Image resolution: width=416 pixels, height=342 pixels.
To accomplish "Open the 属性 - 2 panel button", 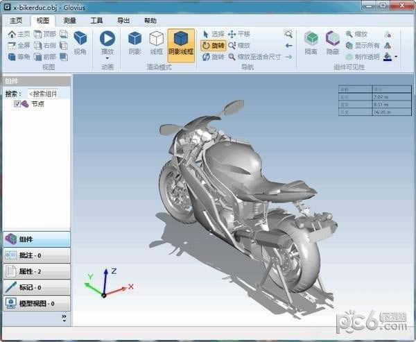I will coord(36,271).
